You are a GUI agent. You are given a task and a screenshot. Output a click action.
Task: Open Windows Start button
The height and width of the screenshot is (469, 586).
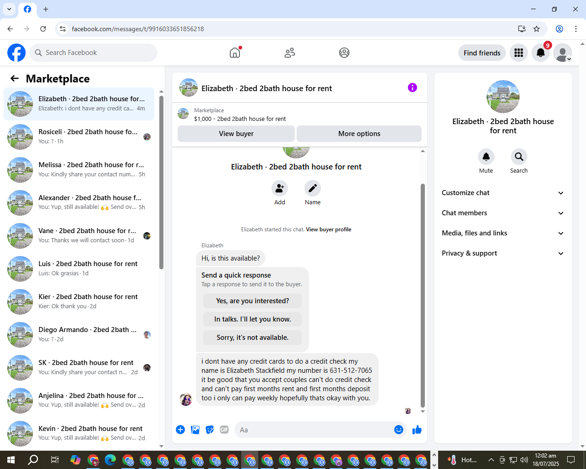(x=11, y=460)
